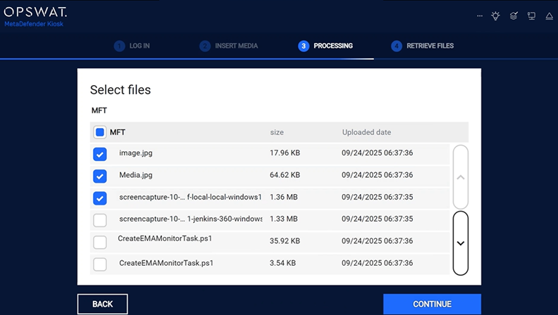Go to the Retrieve Files step tab
558x315 pixels.
click(x=430, y=46)
